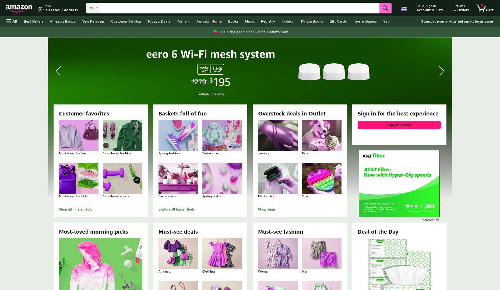Image resolution: width=500 pixels, height=290 pixels.
Task: Open Toys outlet thumbnail
Action: click(322, 178)
